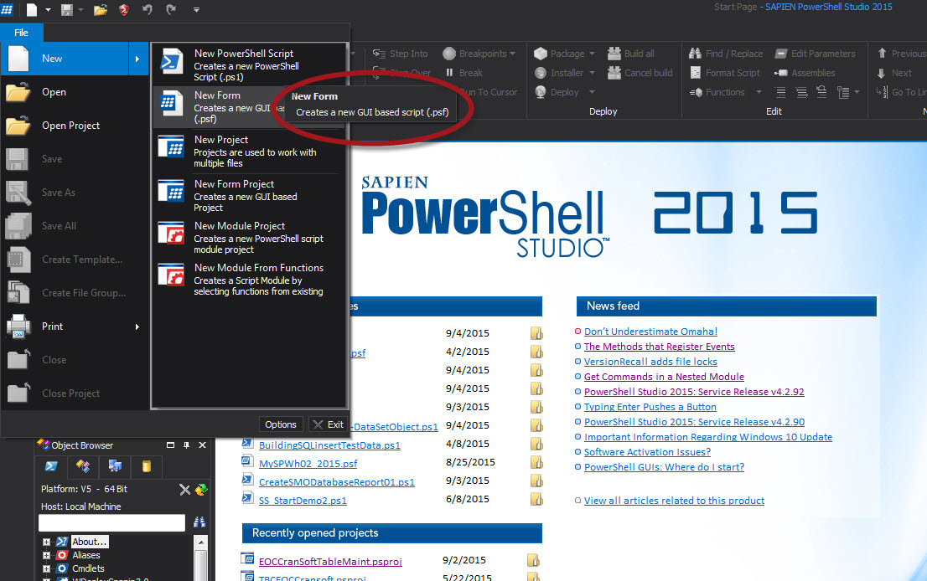Click Format Script in the ribbon
Viewport: 927px width, 581px height.
point(725,73)
